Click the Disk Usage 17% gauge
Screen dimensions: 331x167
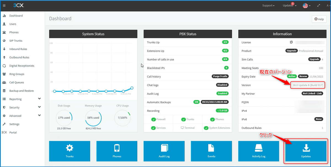coord(64,118)
